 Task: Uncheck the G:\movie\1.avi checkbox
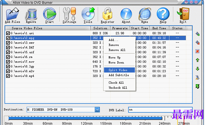point(8,33)
